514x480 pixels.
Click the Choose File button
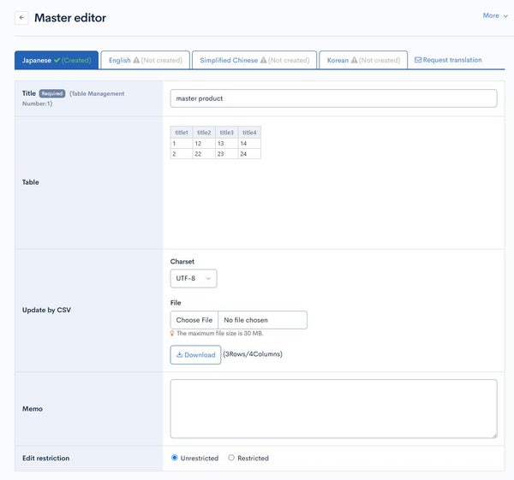coord(194,320)
